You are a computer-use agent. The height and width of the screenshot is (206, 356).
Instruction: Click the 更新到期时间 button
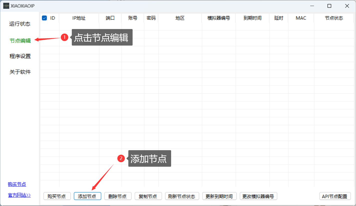click(x=219, y=196)
